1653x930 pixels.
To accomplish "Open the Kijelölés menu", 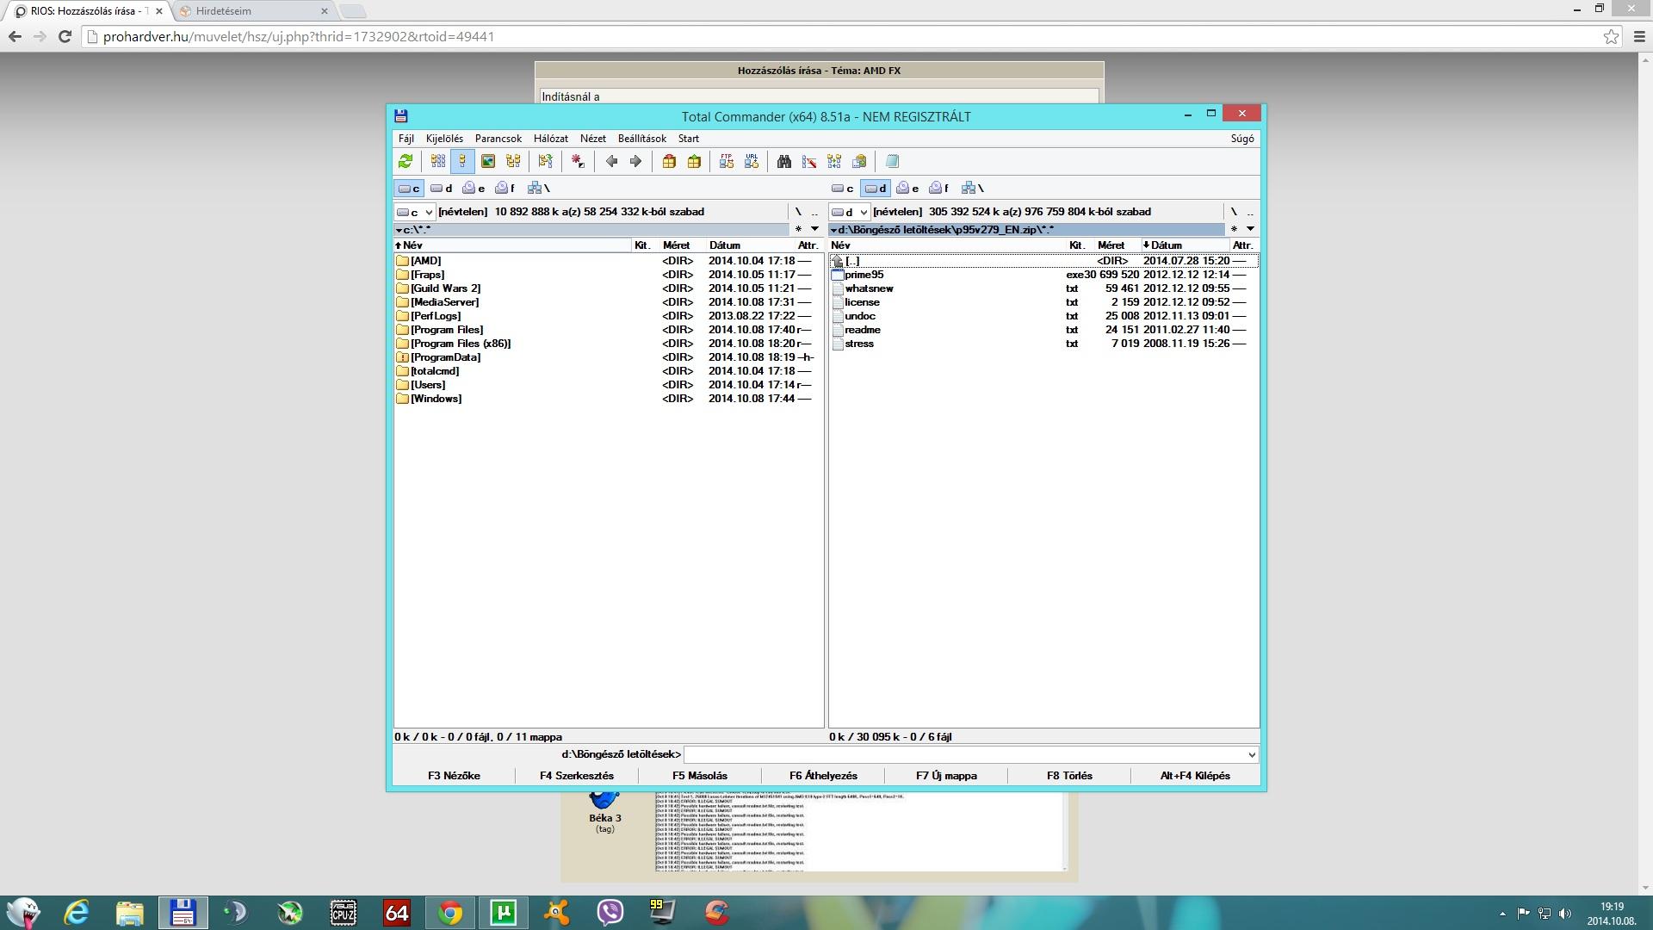I will [x=444, y=139].
